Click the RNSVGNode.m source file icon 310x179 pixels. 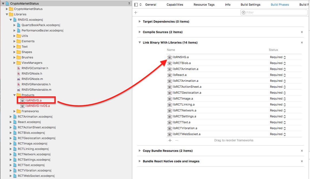pos(19,79)
